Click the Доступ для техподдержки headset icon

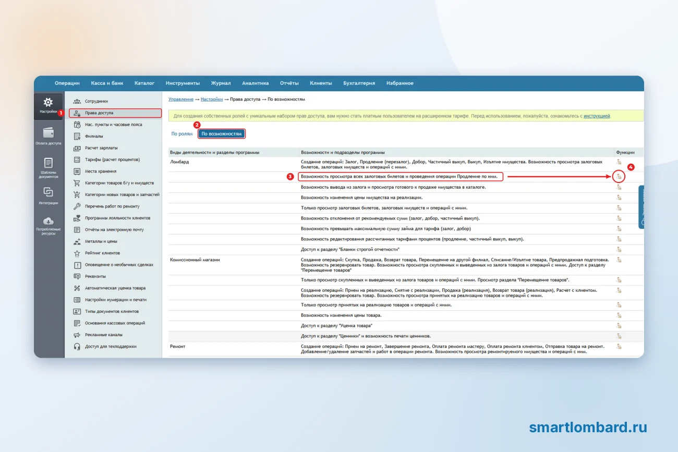click(77, 346)
